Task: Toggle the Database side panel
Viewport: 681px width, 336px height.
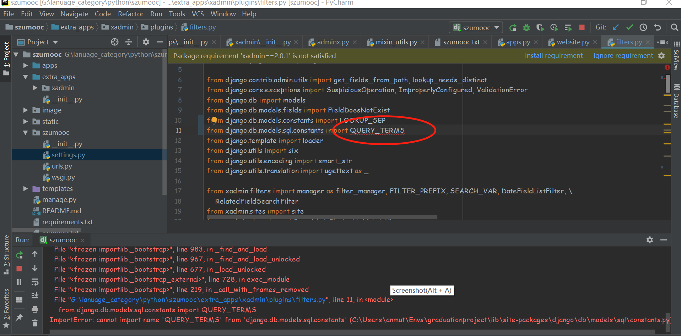Action: point(676,101)
